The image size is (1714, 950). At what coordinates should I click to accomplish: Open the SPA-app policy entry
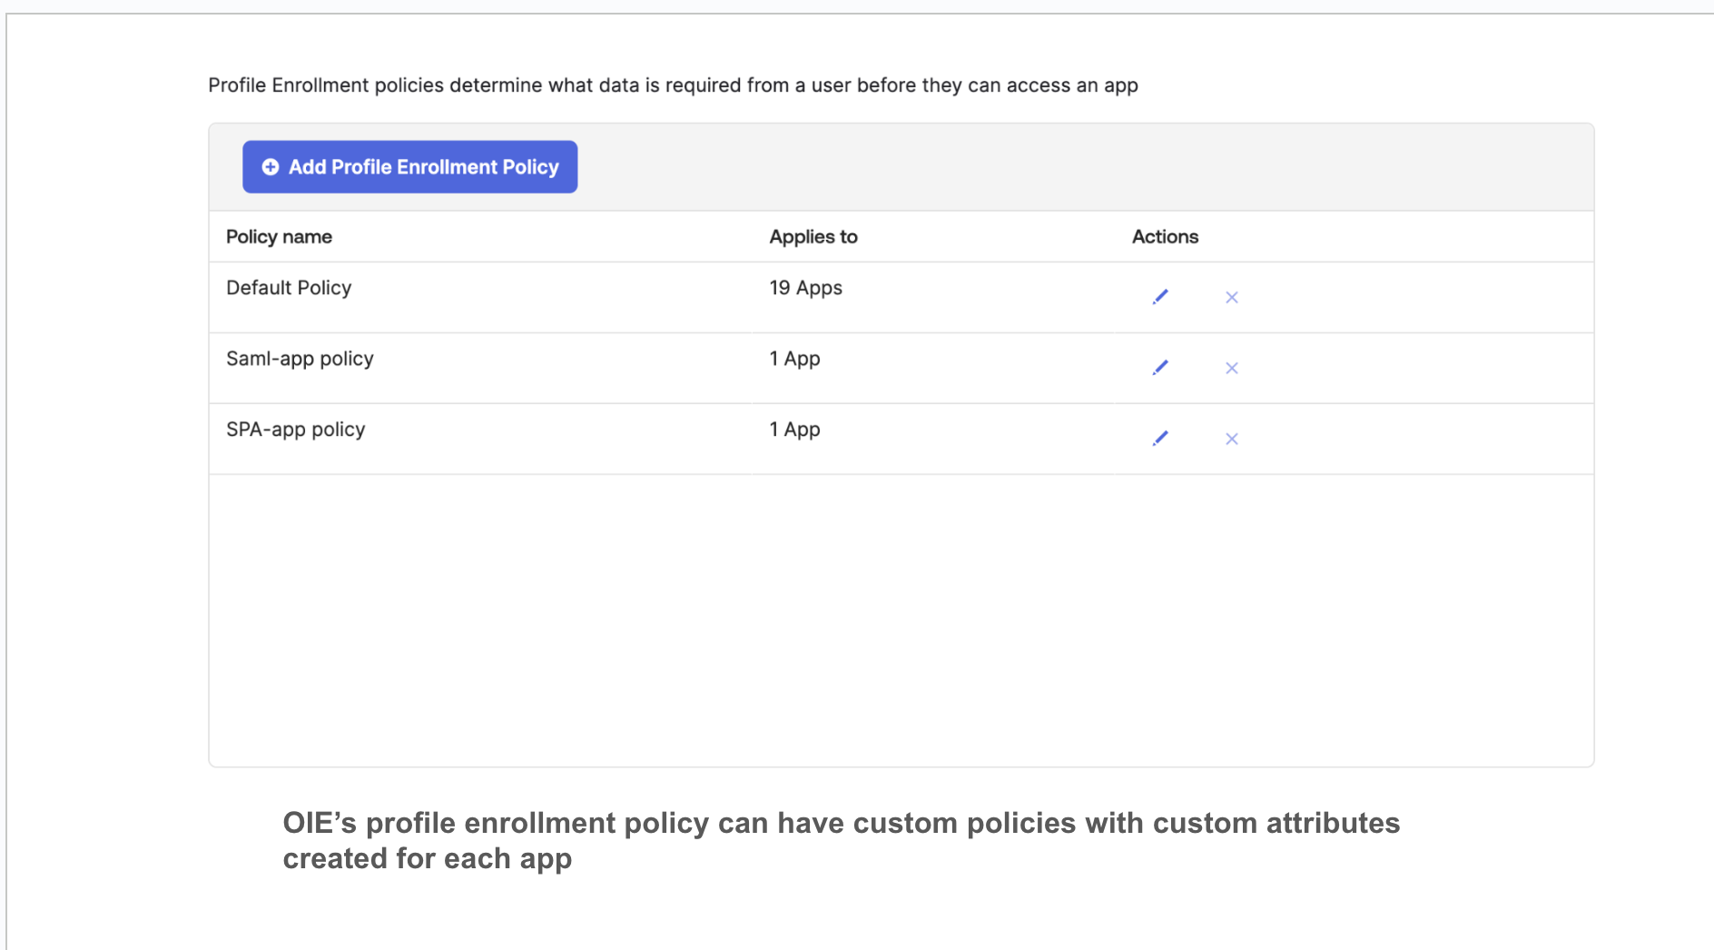coord(295,430)
